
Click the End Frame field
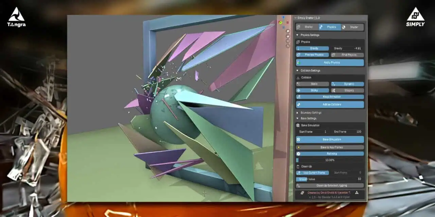click(347, 132)
